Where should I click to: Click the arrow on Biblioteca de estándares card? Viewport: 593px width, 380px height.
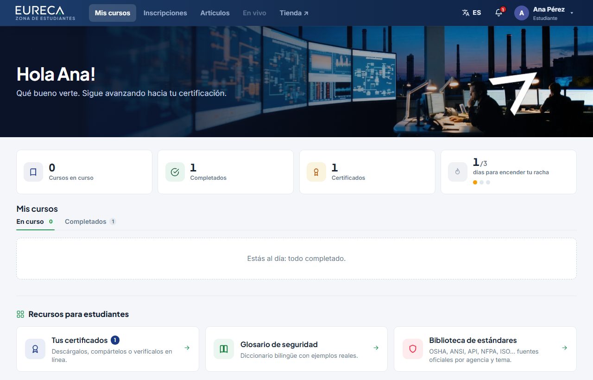pyautogui.click(x=565, y=348)
